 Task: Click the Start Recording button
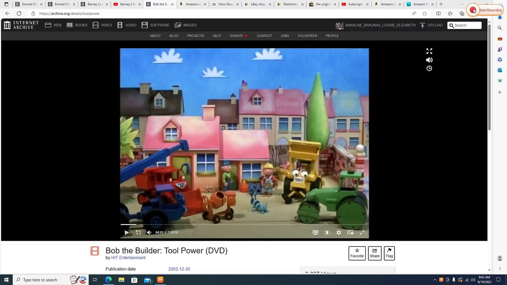click(x=485, y=10)
